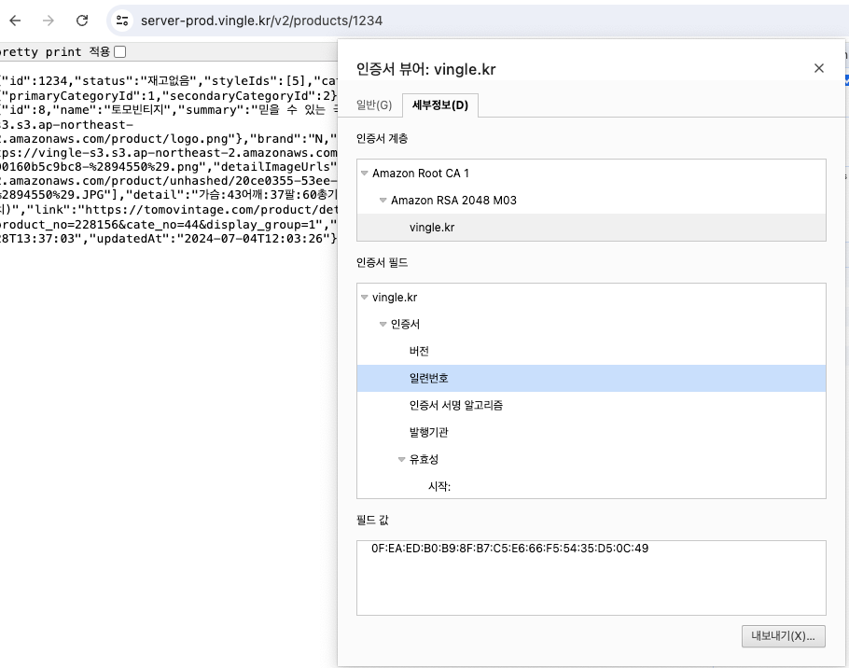Collapse the 인증서 field node
This screenshot has height=668, width=849.
coord(383,325)
